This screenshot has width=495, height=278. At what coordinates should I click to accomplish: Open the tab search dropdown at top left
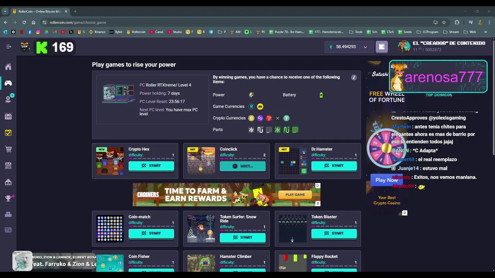(x=5, y=12)
